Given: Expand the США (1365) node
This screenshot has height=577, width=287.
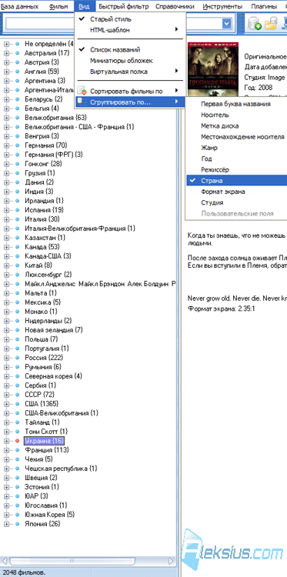Looking at the screenshot, I should (6, 404).
